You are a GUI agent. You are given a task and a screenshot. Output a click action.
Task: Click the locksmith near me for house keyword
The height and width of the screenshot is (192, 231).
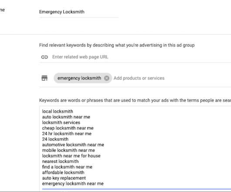tap(71, 156)
